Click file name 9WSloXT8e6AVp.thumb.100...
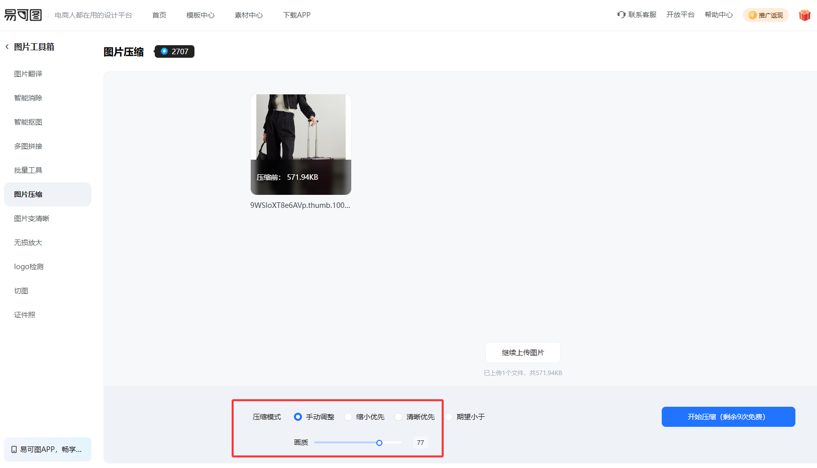Screen dimensions: 817x468 [x=300, y=205]
